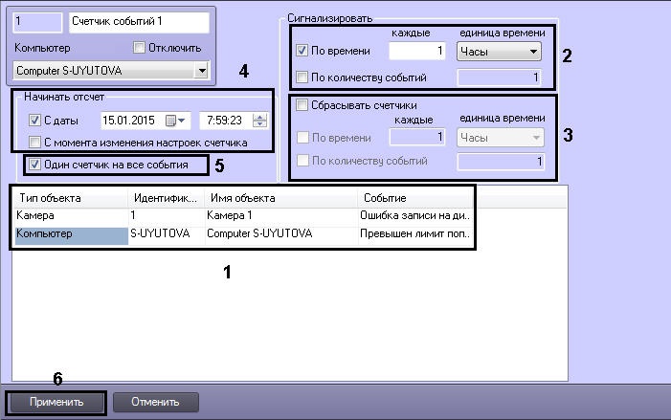671x420 pixels.
Task: Expand the Часы time unit dropdown
Action: pos(499,52)
